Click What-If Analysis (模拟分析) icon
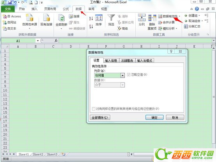 pos(160,28)
